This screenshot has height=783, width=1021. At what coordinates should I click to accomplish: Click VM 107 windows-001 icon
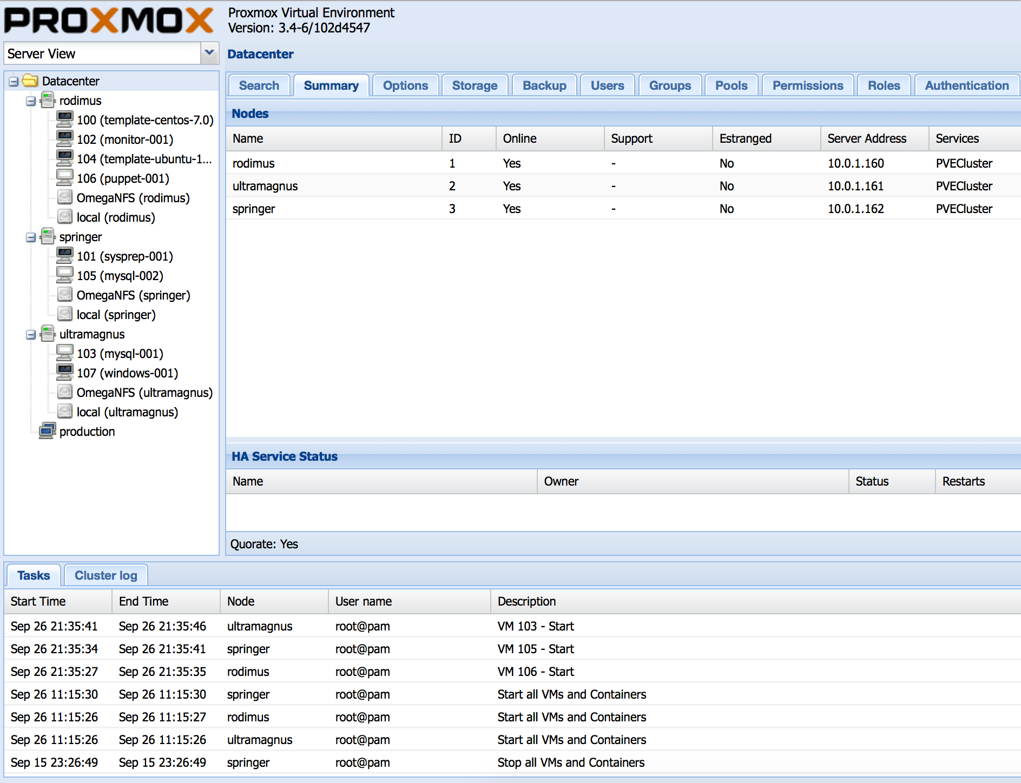pyautogui.click(x=65, y=373)
